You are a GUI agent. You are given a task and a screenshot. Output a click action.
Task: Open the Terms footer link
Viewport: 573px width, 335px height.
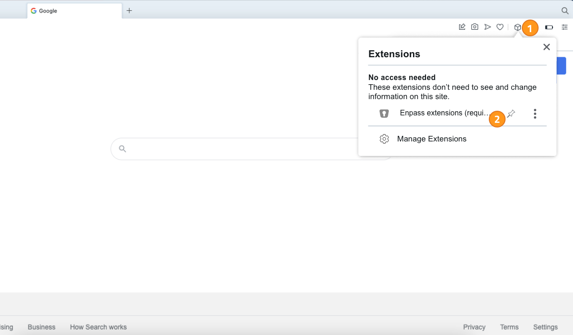tap(509, 327)
